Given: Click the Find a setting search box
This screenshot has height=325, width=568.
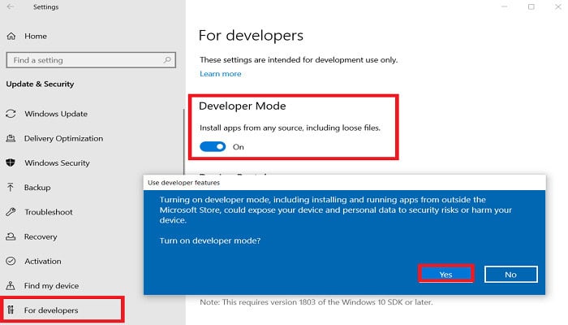Looking at the screenshot, I should [x=91, y=60].
